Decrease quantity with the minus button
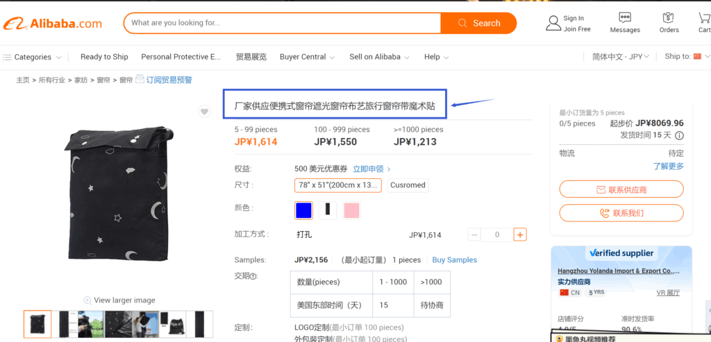The height and width of the screenshot is (342, 711). point(474,234)
